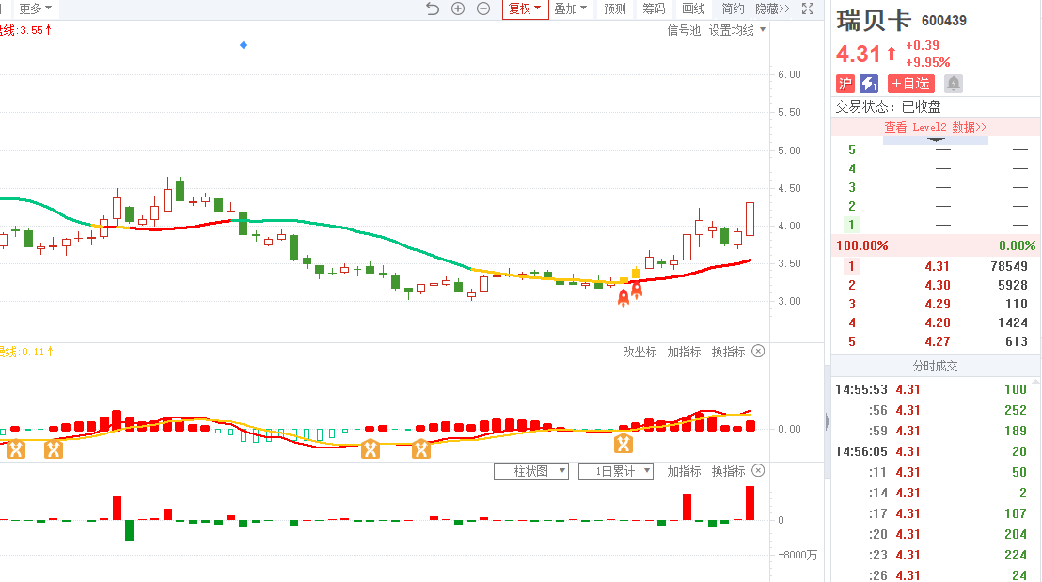Zoom out chart with minus circle icon
The image size is (1042, 582).
point(483,8)
